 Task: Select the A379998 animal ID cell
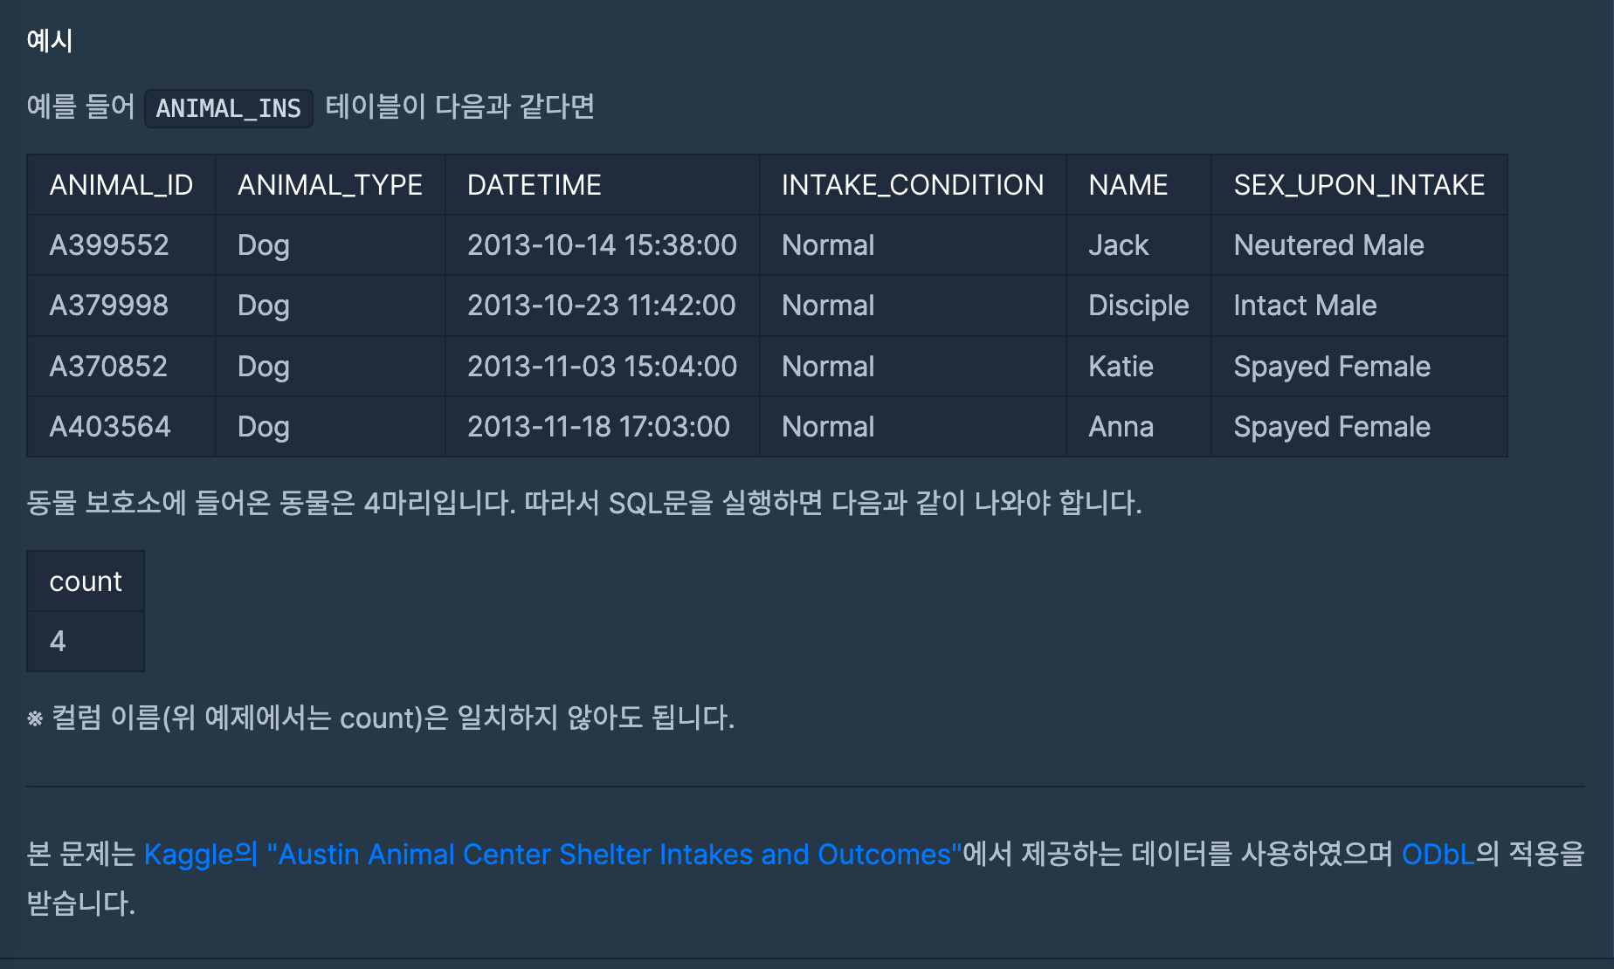coord(109,306)
